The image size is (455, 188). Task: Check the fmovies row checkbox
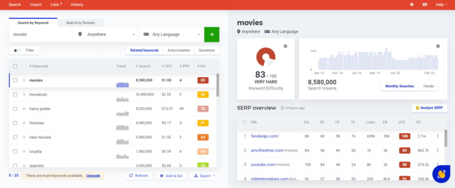[16, 123]
